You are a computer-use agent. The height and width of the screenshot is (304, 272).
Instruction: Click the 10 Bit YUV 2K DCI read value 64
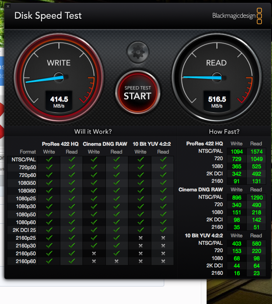[256, 266]
